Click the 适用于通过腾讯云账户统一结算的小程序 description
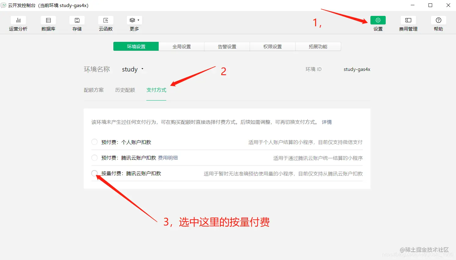456x260 pixels. click(318, 158)
